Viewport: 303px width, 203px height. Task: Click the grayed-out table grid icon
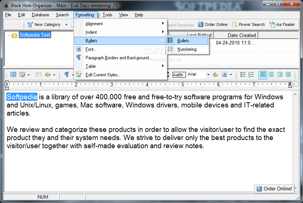(x=38, y=74)
